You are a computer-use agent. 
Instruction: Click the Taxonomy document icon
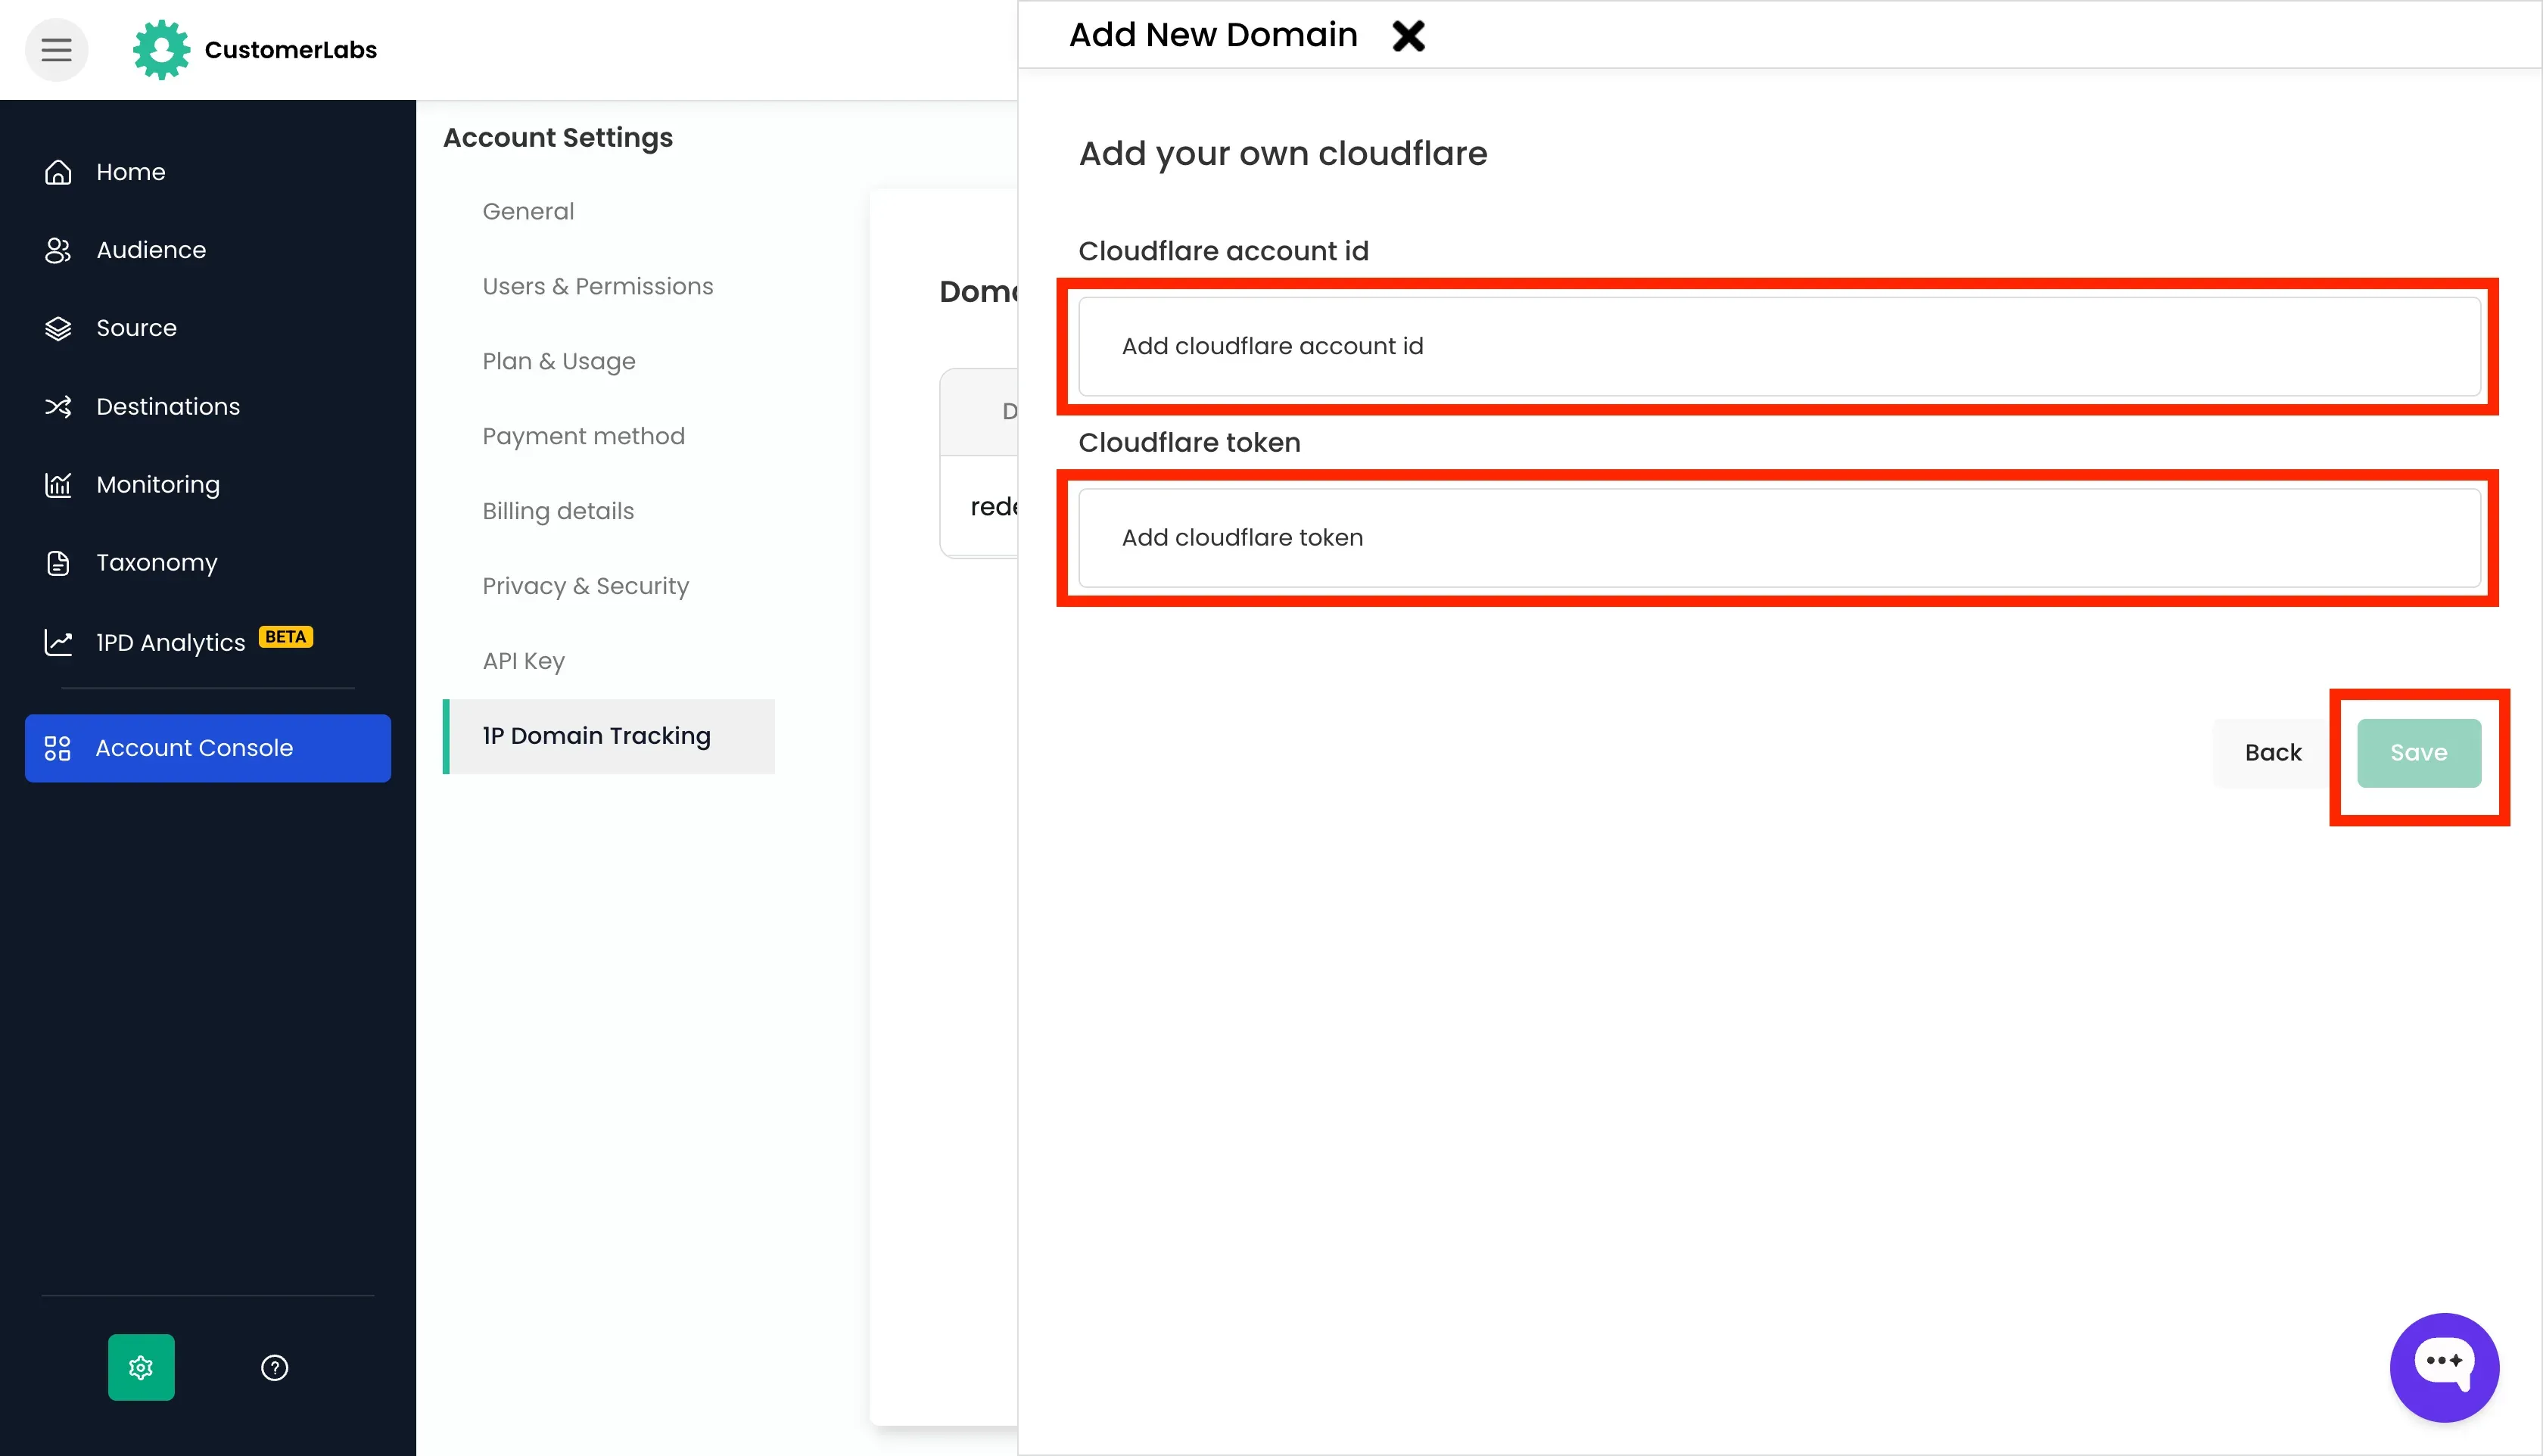[x=58, y=563]
